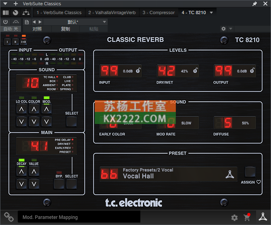Open the Vocal Hall preset selector
This screenshot has height=225, width=271.
(x=168, y=174)
